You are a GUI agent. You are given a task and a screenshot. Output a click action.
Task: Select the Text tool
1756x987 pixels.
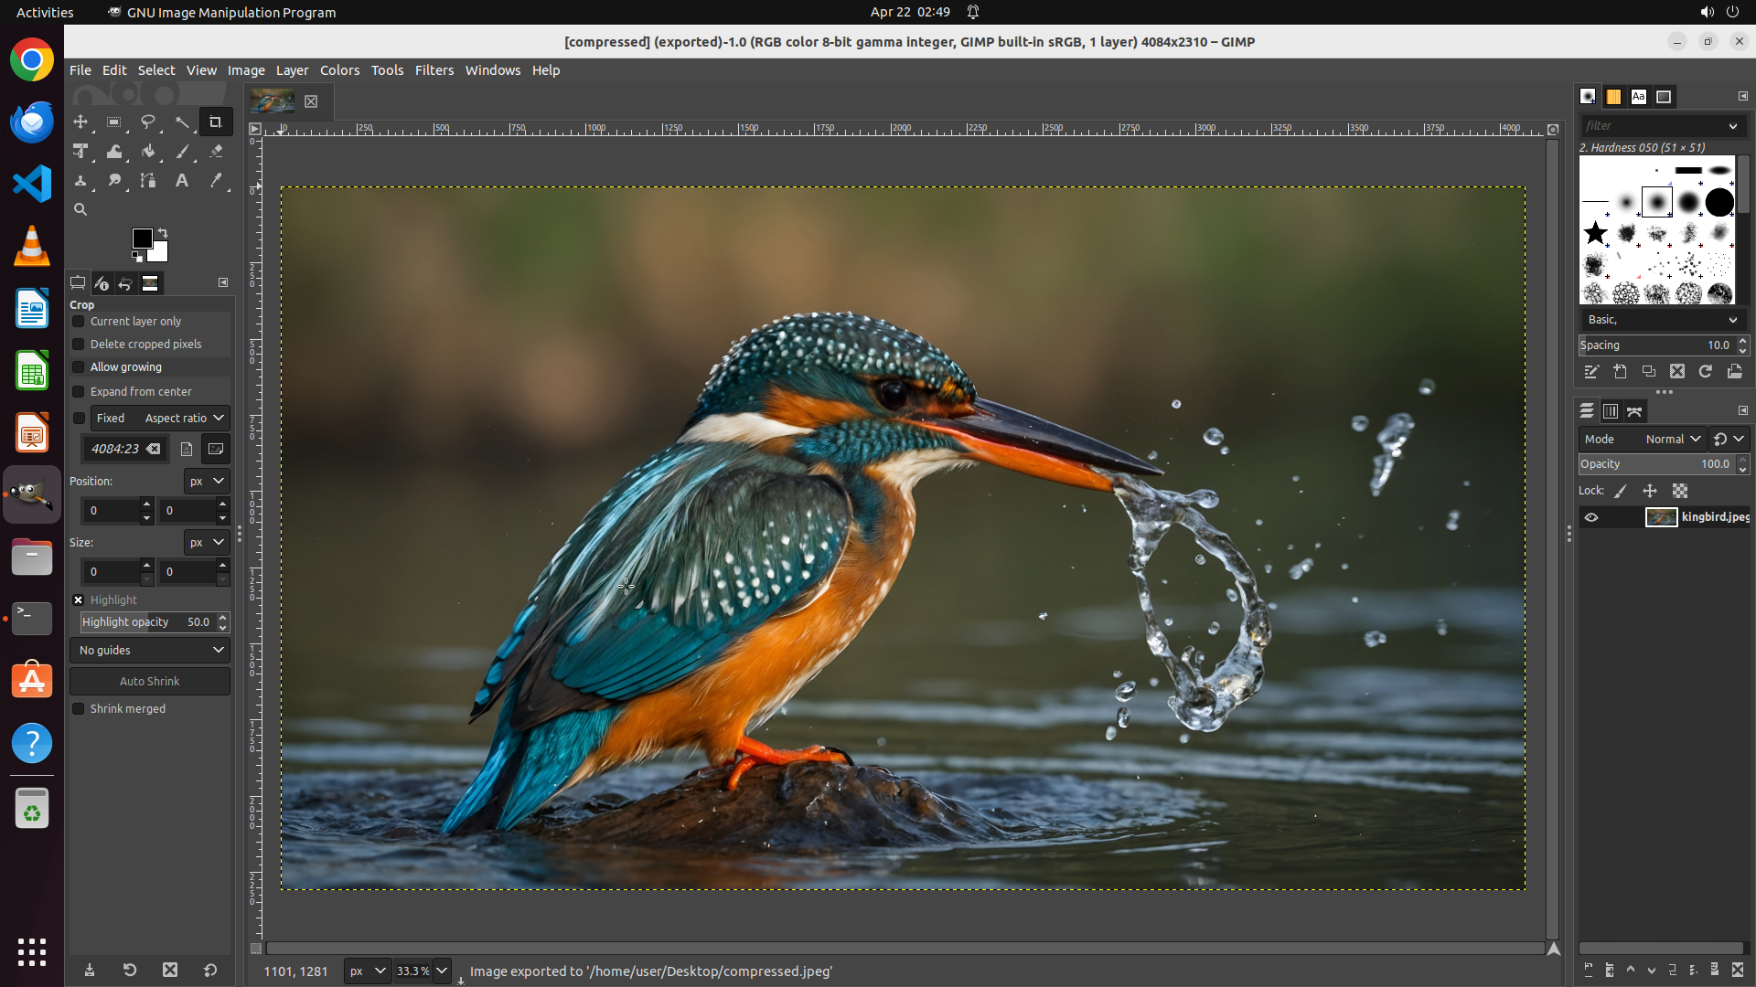(182, 181)
